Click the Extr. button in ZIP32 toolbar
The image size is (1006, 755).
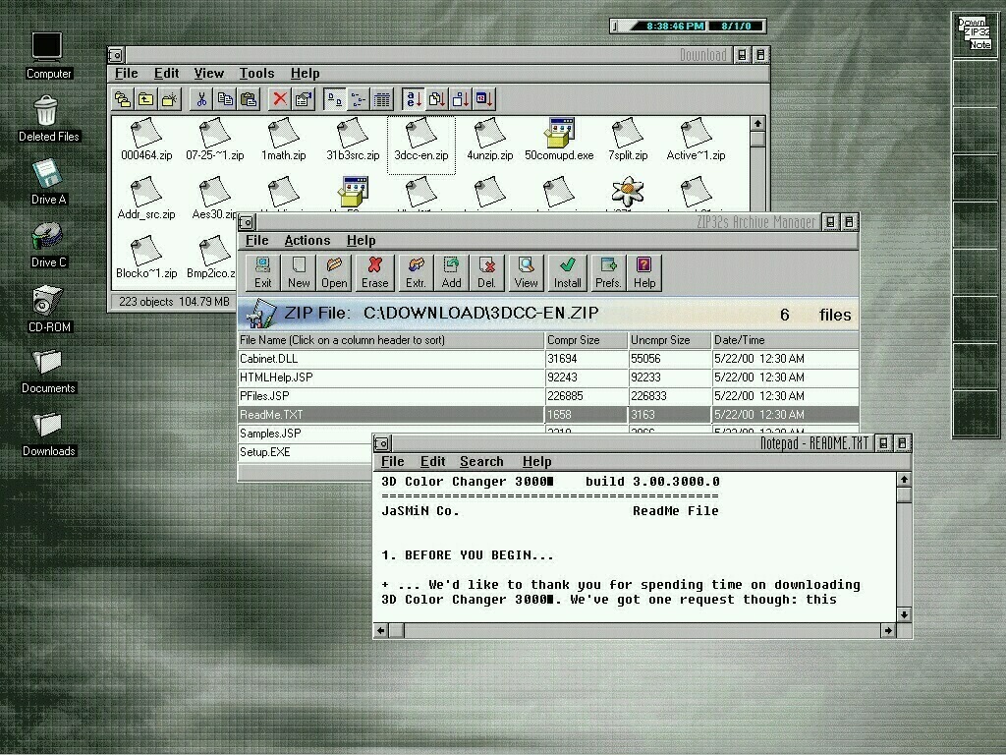[416, 272]
